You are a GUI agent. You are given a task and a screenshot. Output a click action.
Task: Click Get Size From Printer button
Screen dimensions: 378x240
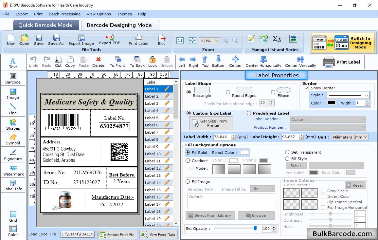[211, 123]
